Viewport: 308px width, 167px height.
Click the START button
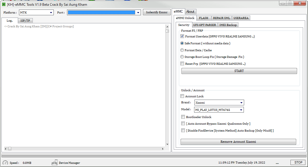click(x=239, y=71)
